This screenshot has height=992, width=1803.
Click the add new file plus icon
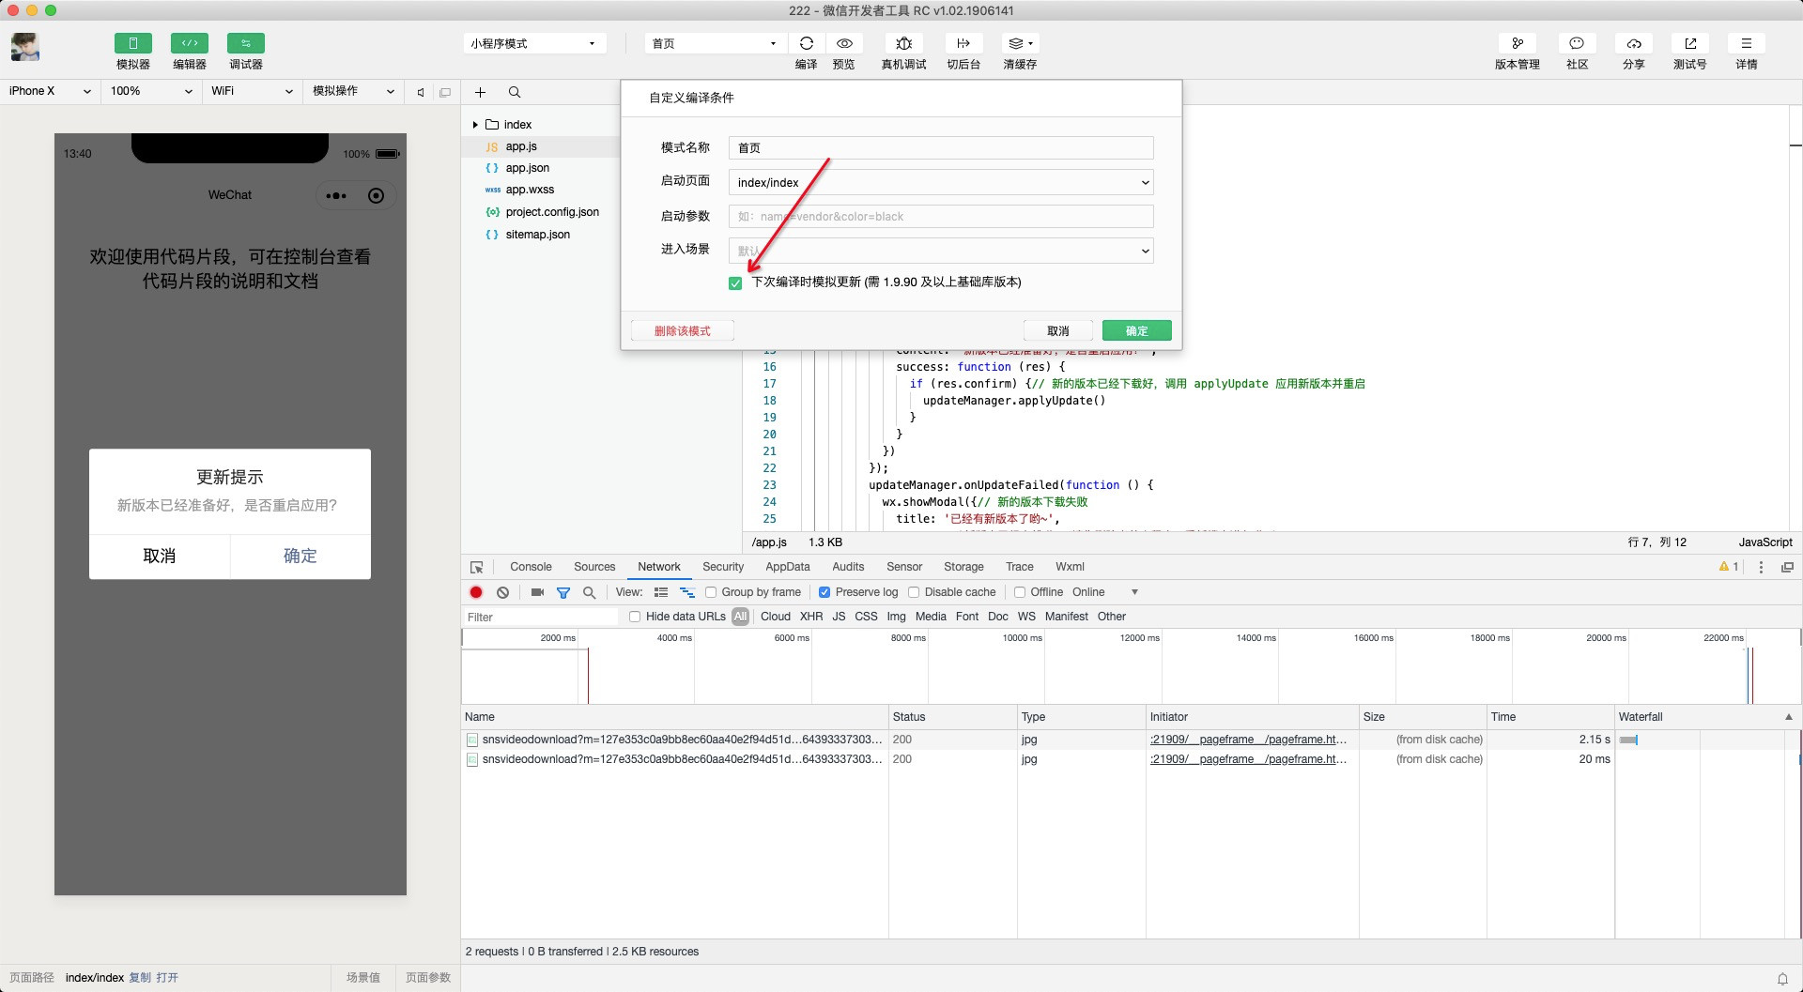tap(480, 92)
